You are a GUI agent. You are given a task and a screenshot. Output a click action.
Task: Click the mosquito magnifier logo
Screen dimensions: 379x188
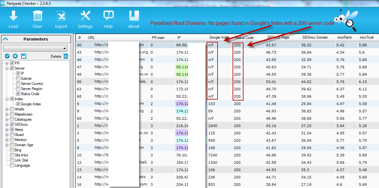coord(345,21)
